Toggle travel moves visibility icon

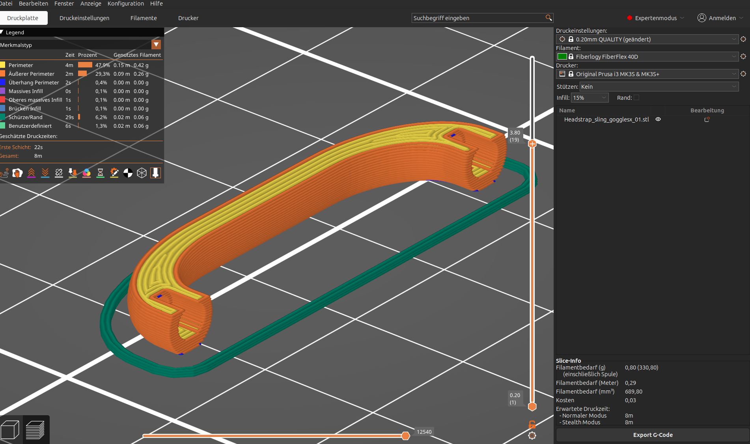coord(4,173)
